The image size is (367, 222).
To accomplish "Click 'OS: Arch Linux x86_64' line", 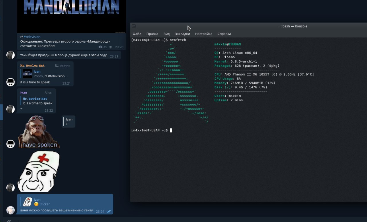I will 236,53.
